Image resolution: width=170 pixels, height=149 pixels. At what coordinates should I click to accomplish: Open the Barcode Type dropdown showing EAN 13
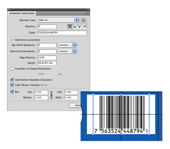click(58, 20)
